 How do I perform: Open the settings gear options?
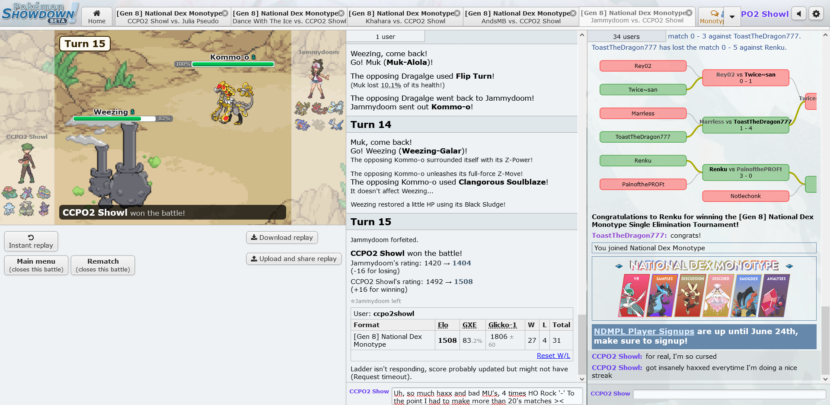816,14
